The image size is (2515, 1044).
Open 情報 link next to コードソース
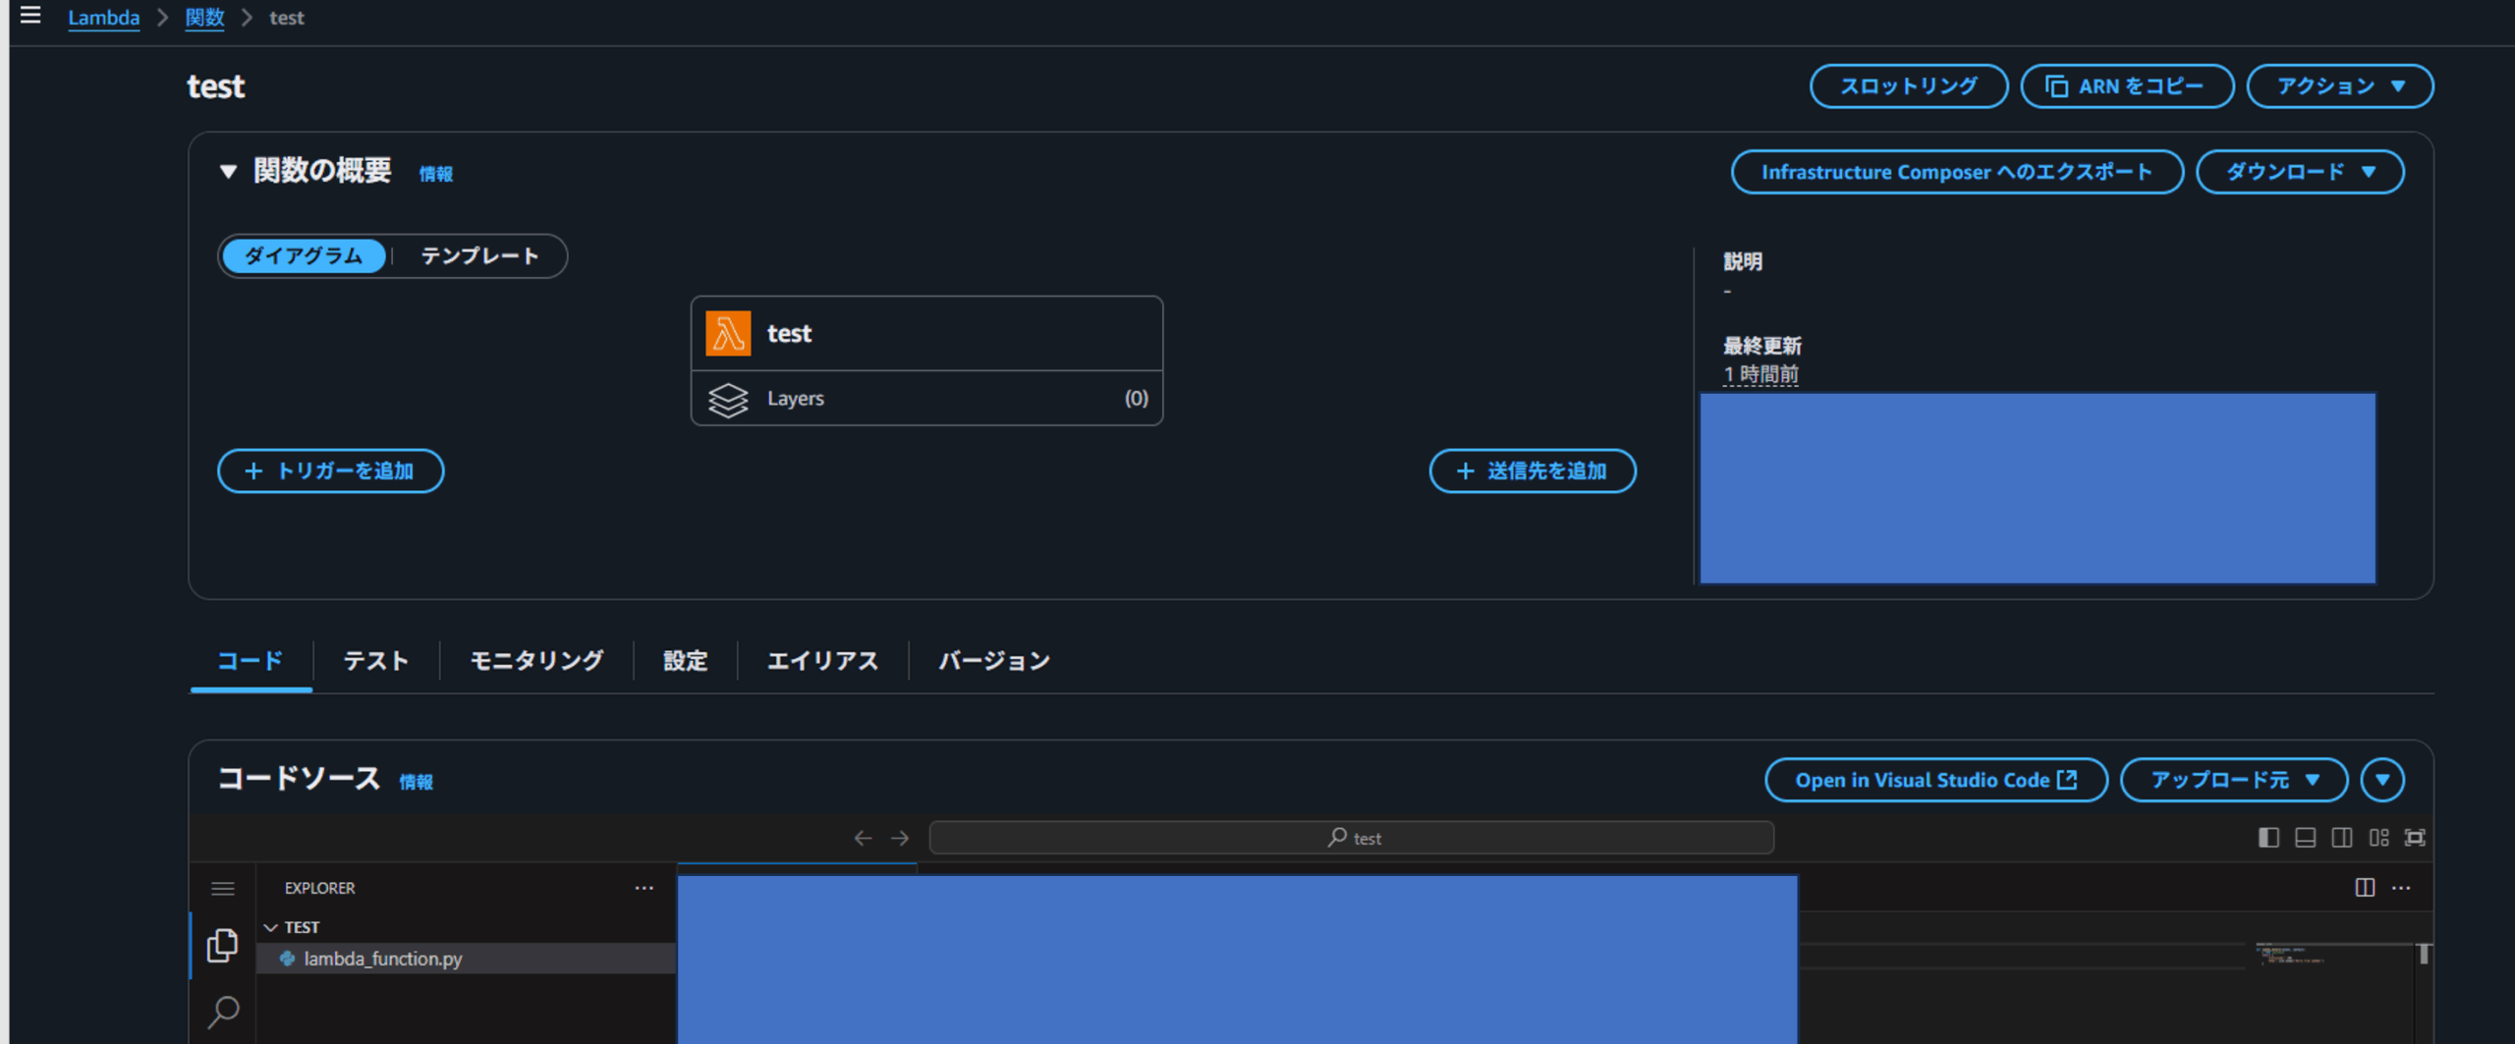416,782
